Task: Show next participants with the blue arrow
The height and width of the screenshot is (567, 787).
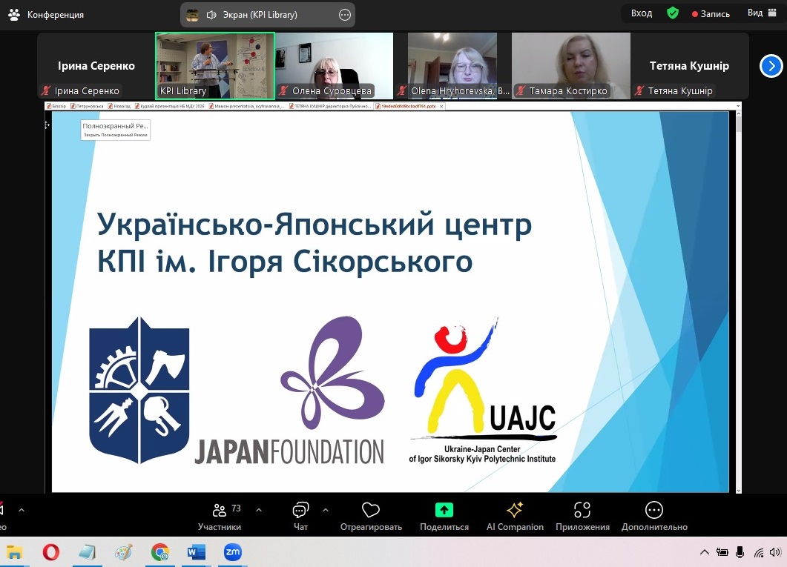Action: tap(771, 66)
